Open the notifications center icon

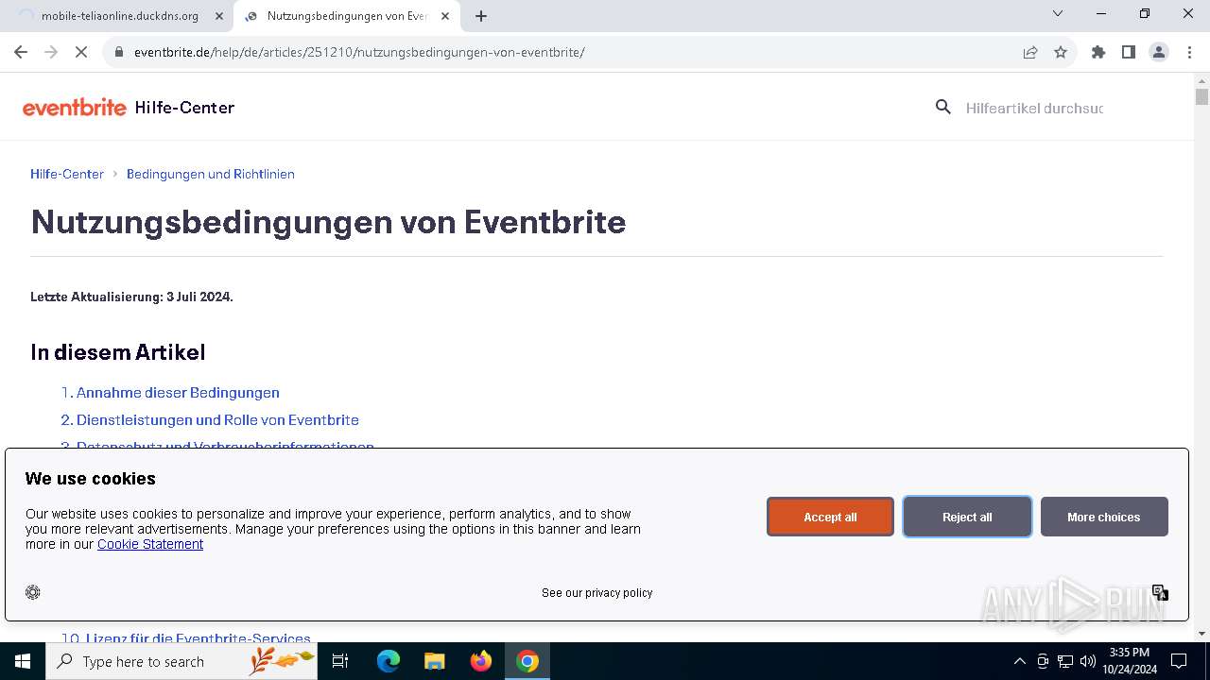click(1179, 661)
